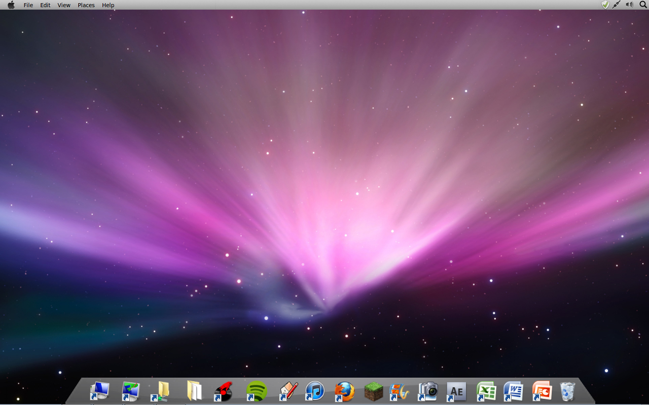Open the camera photo-import shortcut

click(x=427, y=390)
